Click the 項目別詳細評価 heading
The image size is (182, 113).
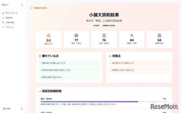pyautogui.click(x=52, y=91)
